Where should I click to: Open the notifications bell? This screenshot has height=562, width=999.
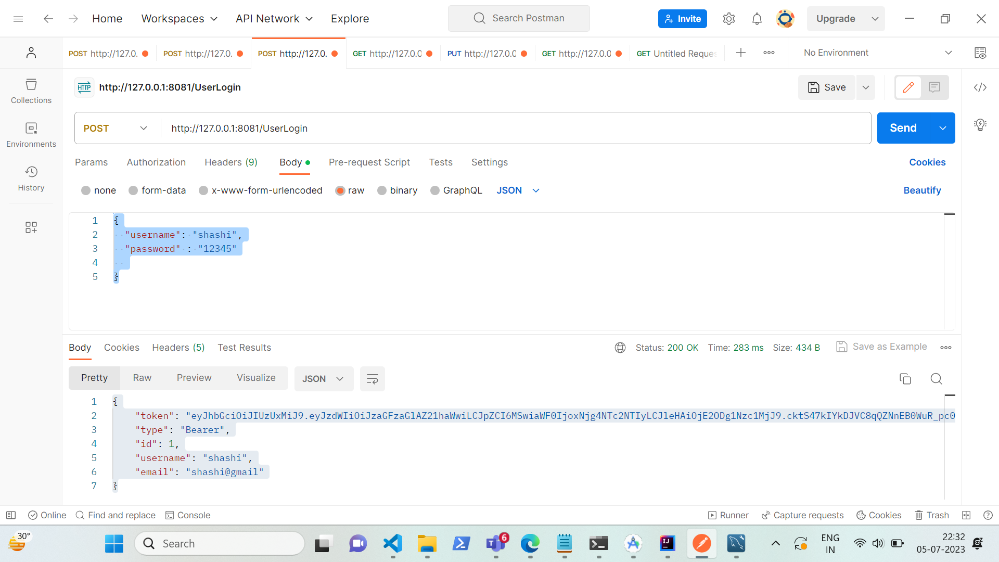(x=757, y=18)
